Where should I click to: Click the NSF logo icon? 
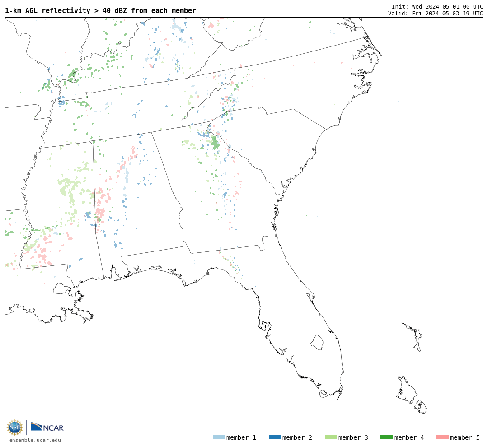(x=14, y=427)
